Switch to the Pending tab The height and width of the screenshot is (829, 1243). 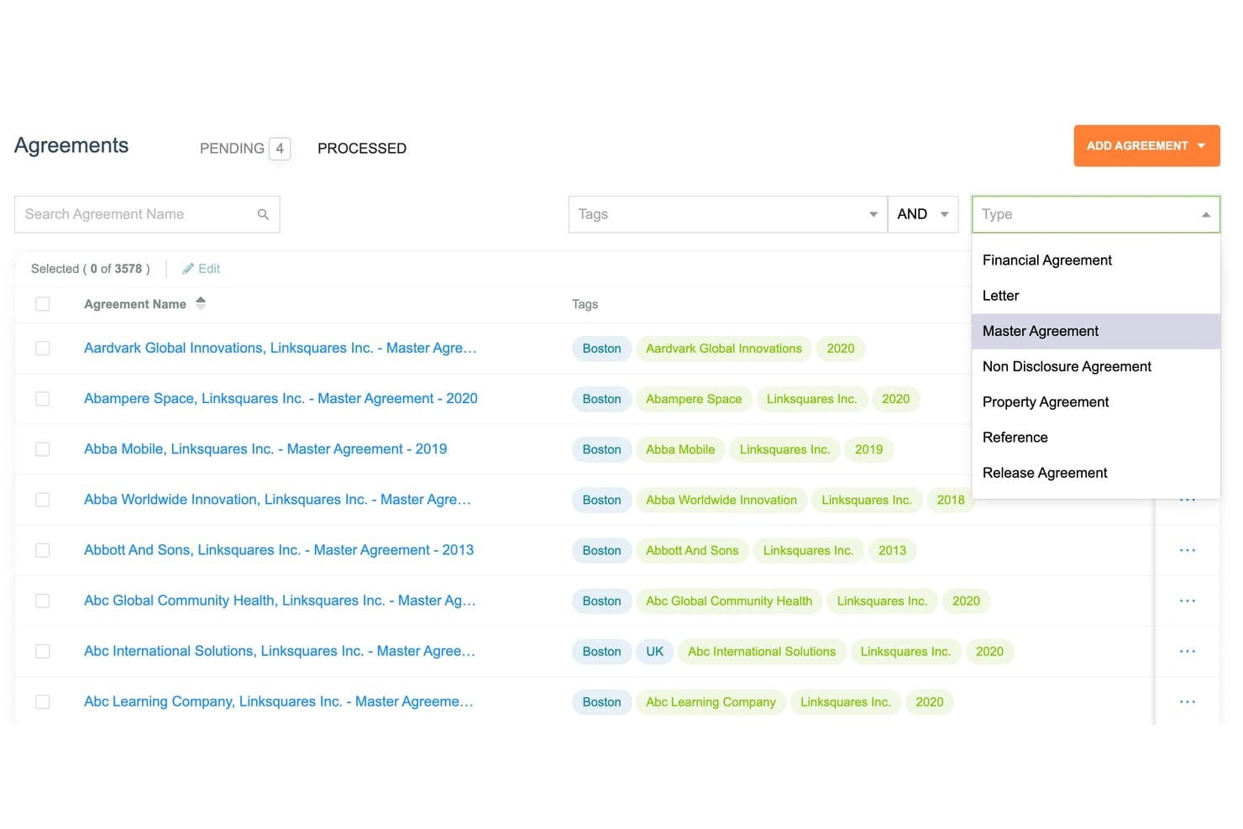tap(244, 149)
